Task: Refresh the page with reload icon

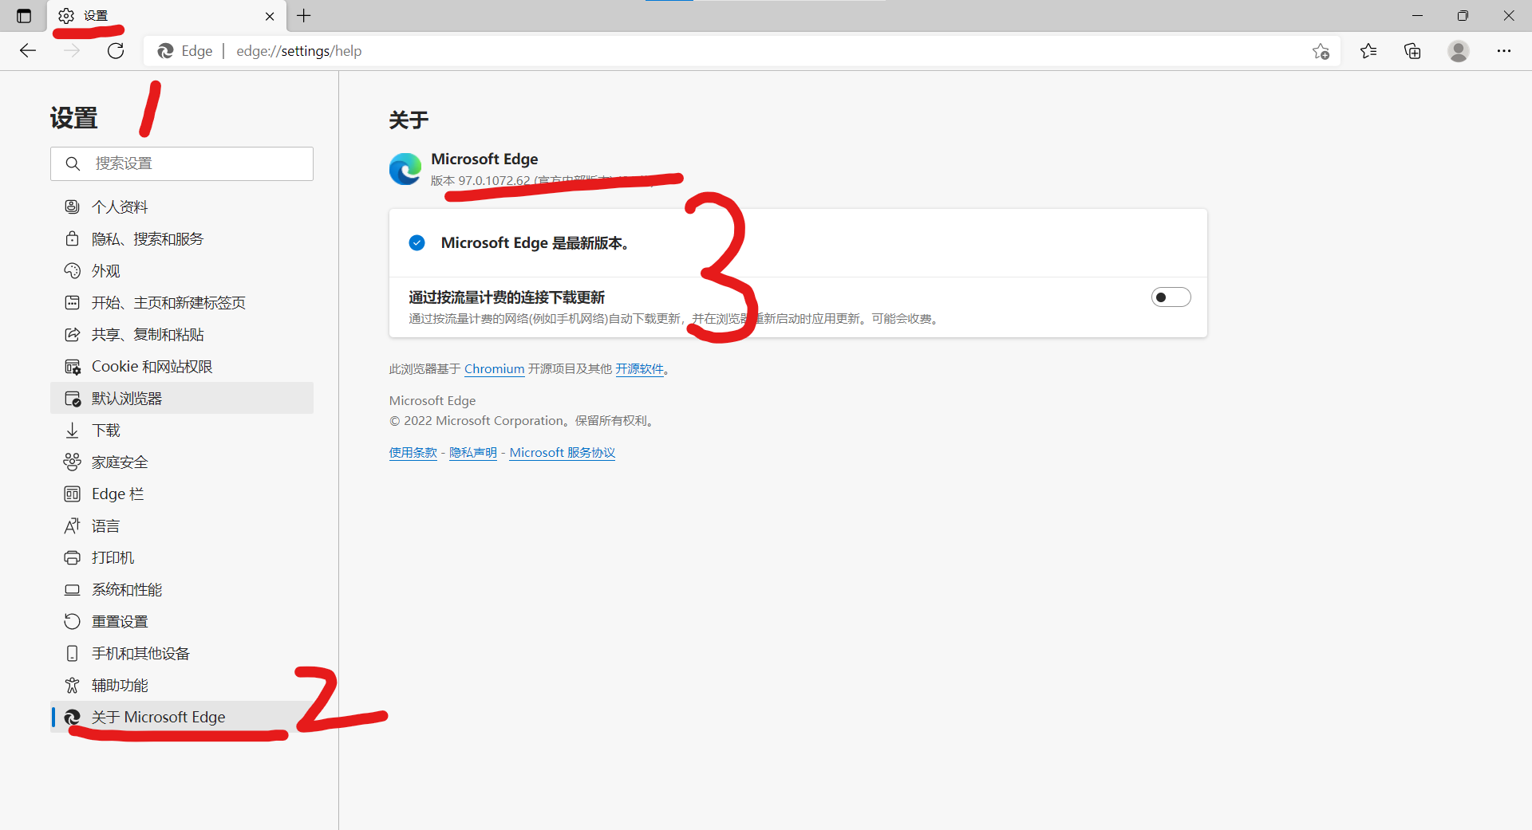Action: tap(116, 51)
